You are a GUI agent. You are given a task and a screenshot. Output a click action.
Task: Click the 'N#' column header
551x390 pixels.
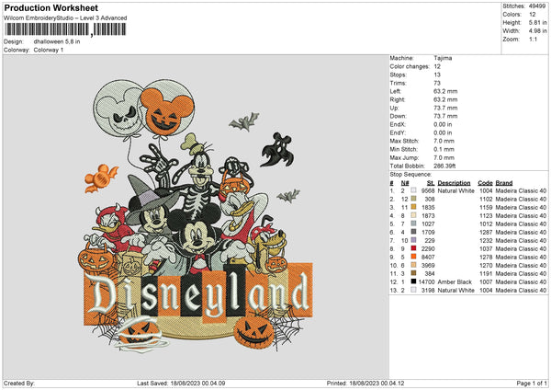tap(405, 183)
